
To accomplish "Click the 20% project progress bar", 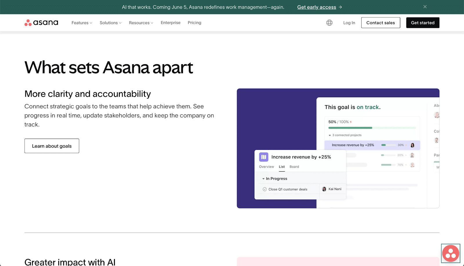I will 388,155.
